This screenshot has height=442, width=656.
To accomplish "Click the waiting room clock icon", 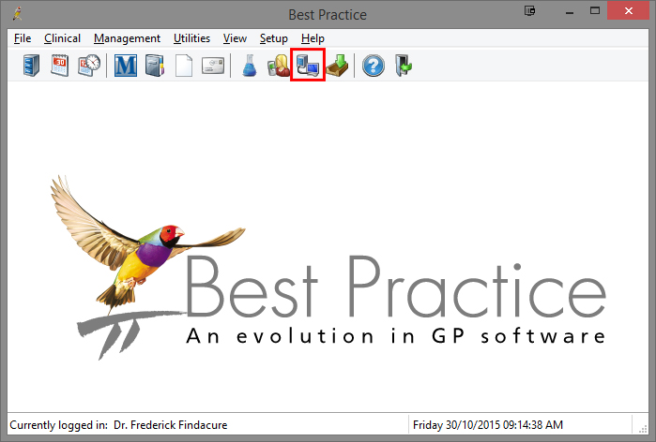I will click(x=89, y=66).
